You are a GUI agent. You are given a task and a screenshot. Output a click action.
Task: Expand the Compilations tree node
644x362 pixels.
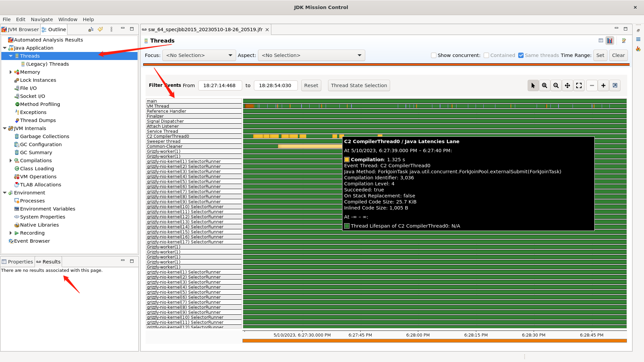pyautogui.click(x=11, y=161)
